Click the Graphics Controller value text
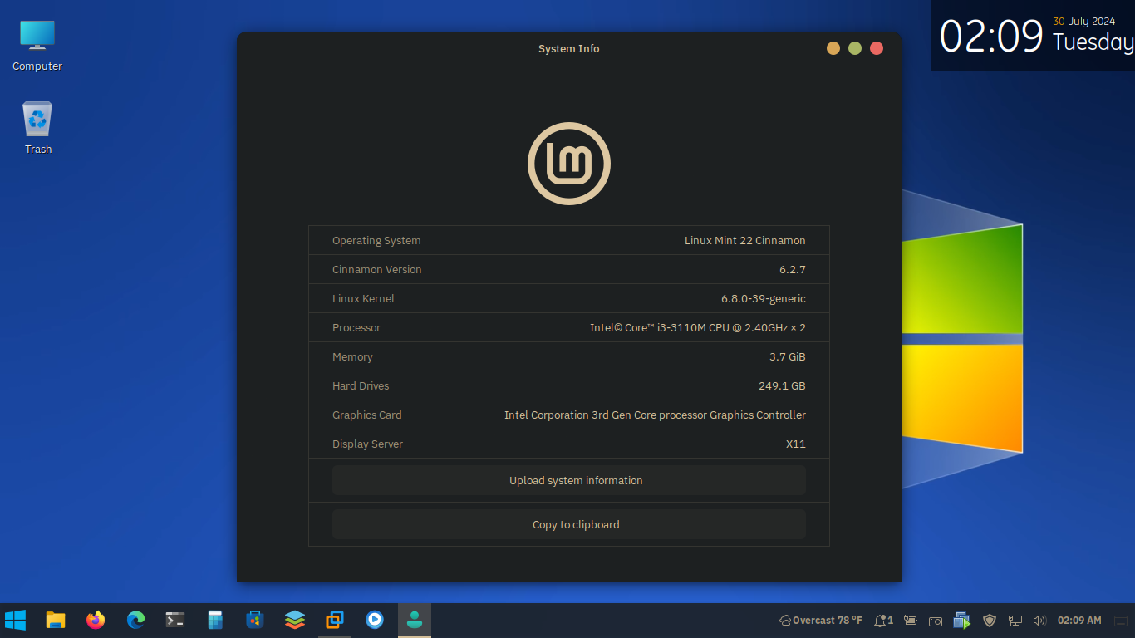The height and width of the screenshot is (638, 1135). pos(655,415)
